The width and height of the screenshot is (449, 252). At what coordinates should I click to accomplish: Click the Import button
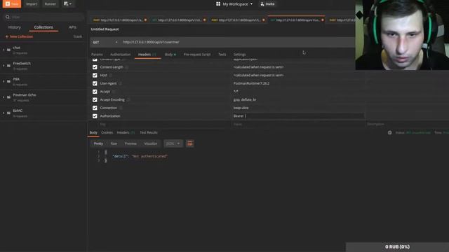point(32,4)
